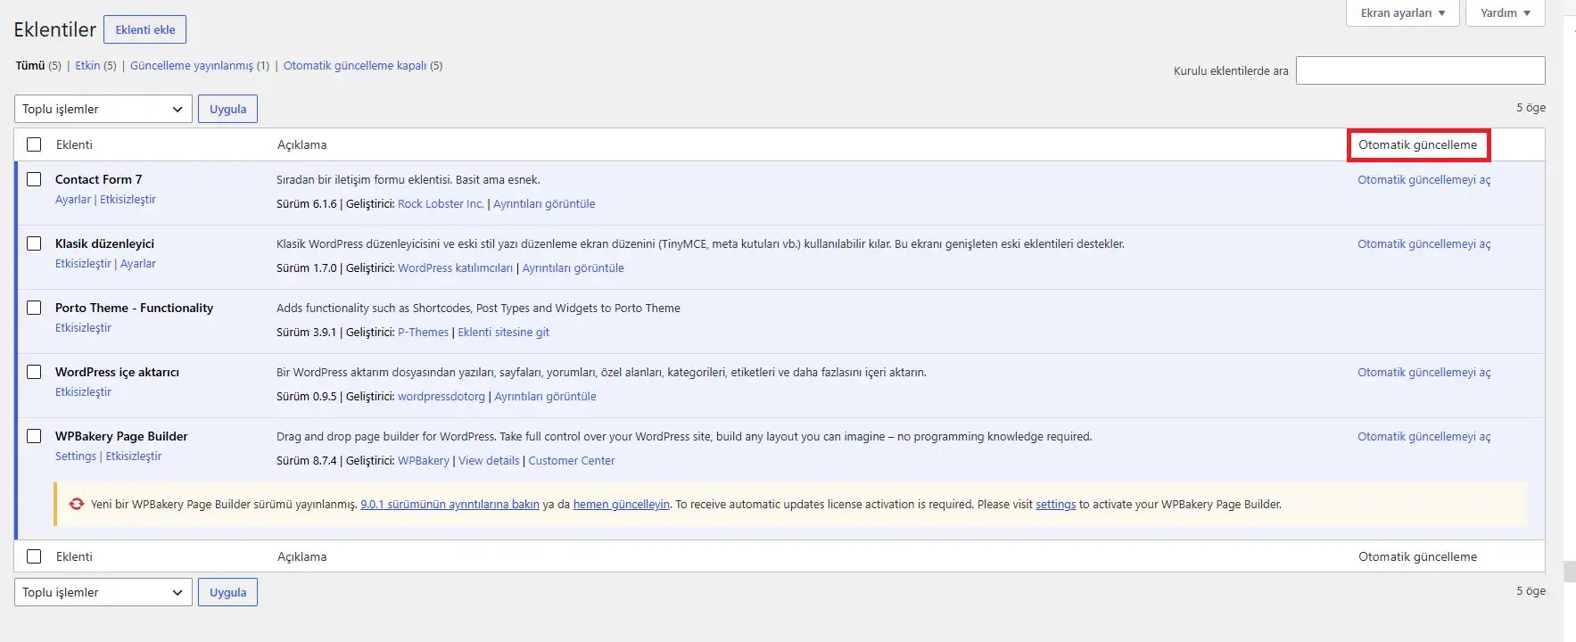Click Etkisizleştir under Klasik düzenleyici

click(83, 263)
